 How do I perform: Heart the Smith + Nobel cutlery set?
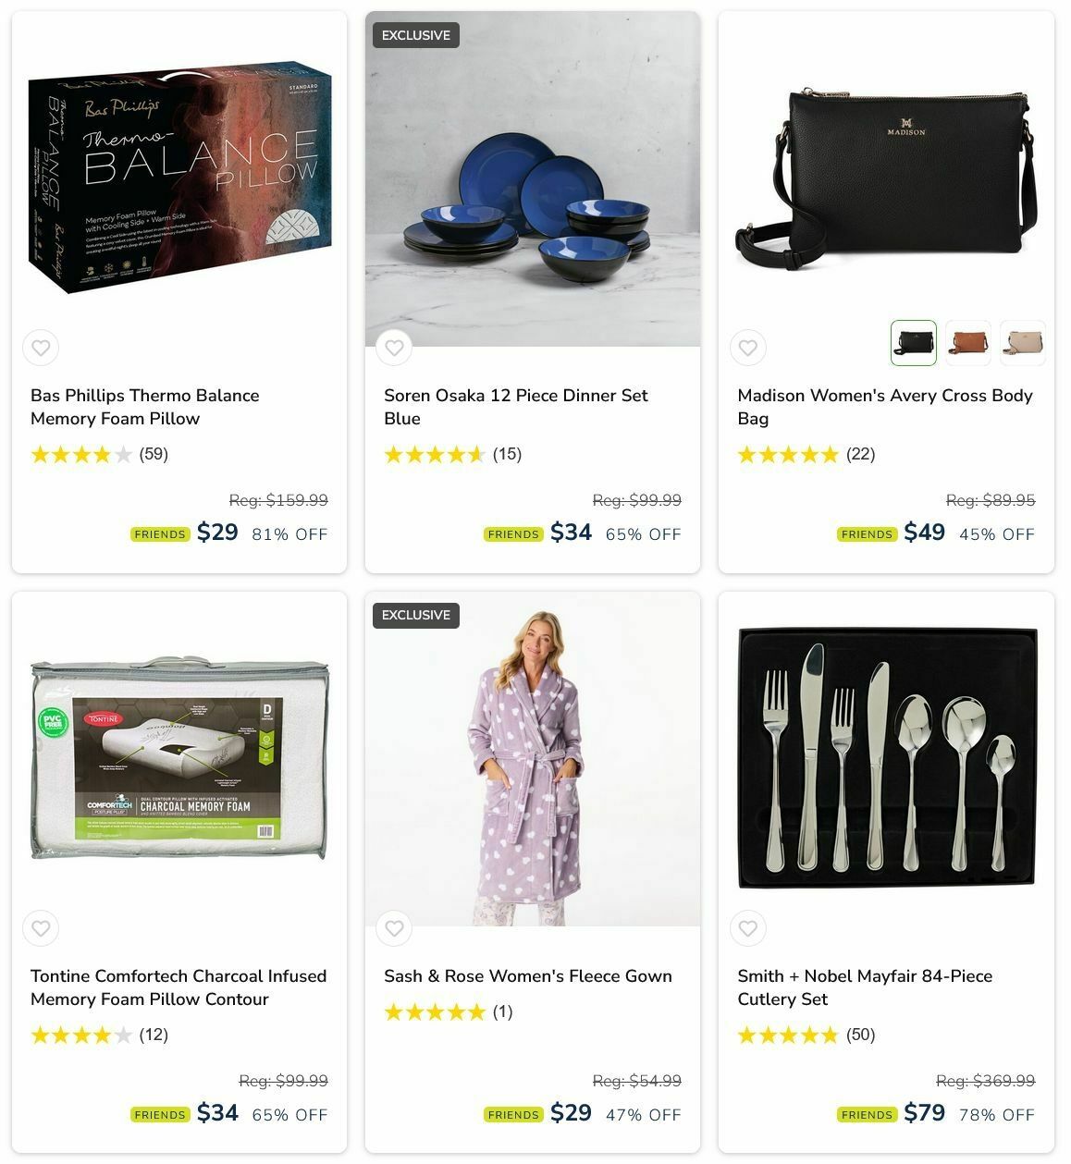[x=747, y=928]
